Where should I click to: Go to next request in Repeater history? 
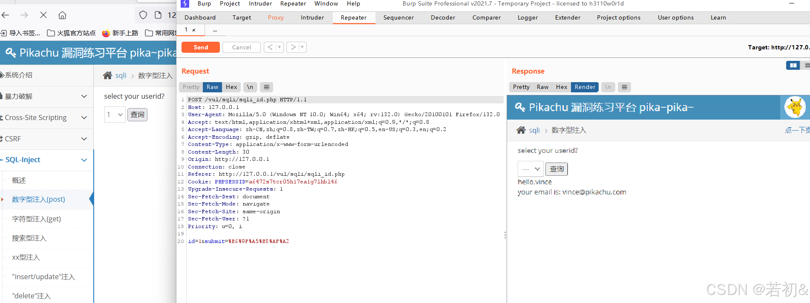[293, 47]
